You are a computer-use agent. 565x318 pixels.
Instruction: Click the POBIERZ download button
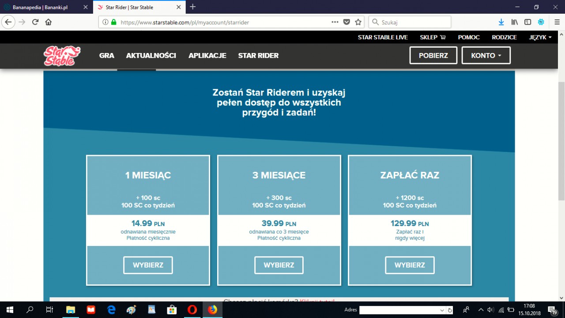(x=433, y=55)
